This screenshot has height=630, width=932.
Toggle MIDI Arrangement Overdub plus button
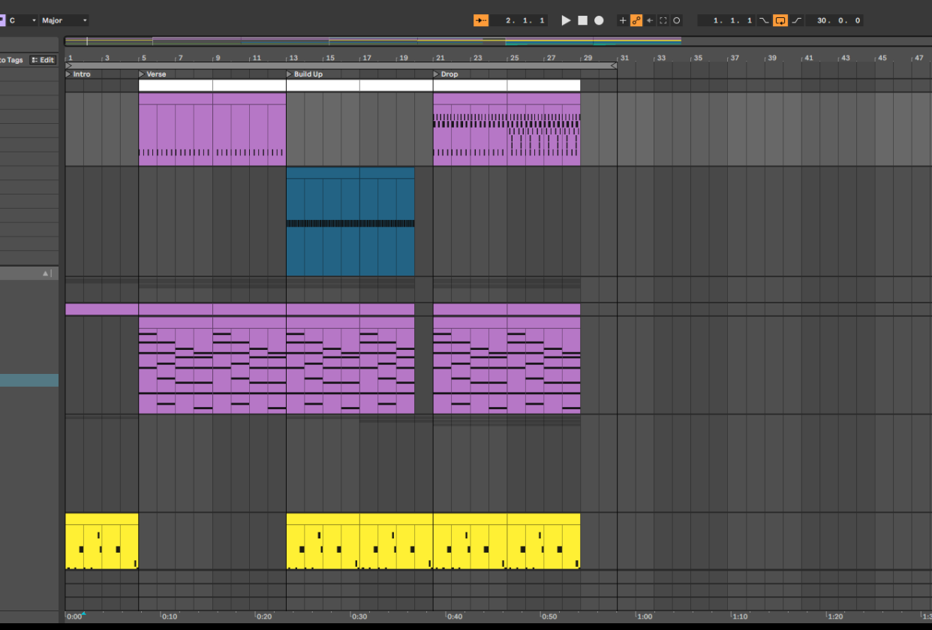click(x=622, y=20)
